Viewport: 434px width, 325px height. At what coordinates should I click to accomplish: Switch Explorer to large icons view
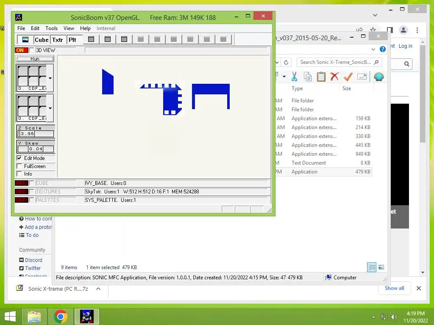(x=381, y=267)
